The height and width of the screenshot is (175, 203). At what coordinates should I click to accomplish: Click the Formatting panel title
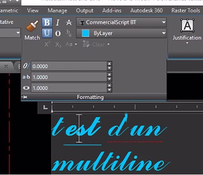(x=90, y=97)
